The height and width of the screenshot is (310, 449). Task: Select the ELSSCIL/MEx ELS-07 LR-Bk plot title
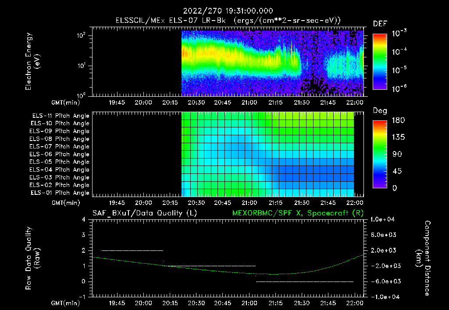point(228,21)
